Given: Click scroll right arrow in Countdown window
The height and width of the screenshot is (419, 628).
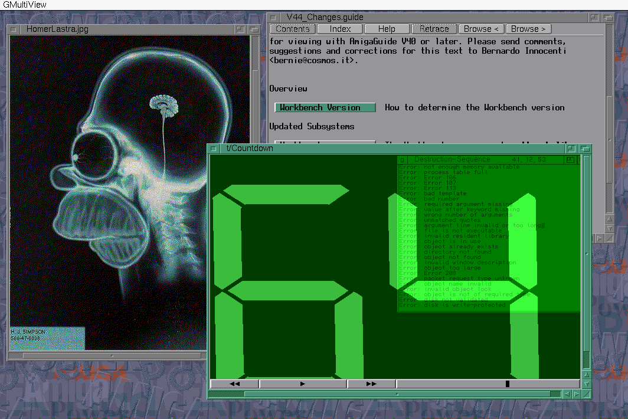Looking at the screenshot, I should click(577, 394).
